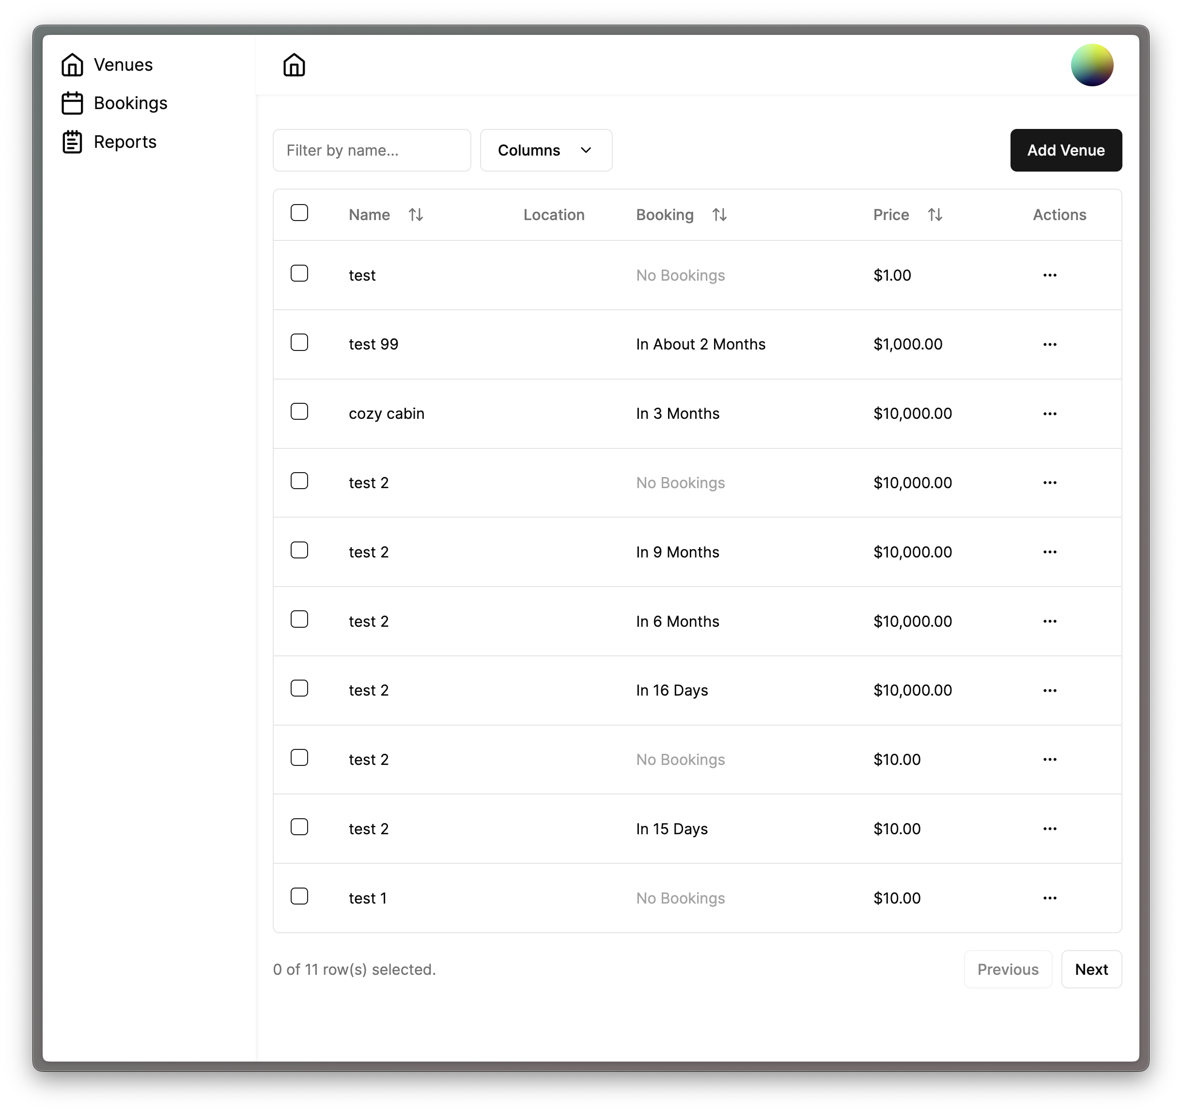This screenshot has height=1112, width=1182.
Task: Click the In 16 Days booking cell
Action: point(672,690)
